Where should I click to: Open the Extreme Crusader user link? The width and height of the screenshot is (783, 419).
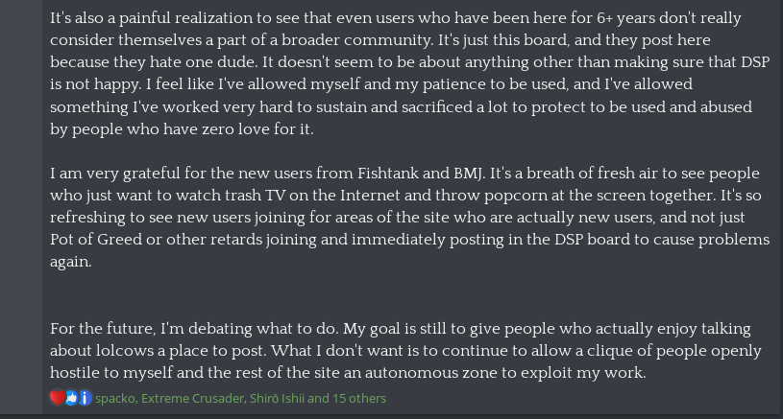(x=192, y=398)
